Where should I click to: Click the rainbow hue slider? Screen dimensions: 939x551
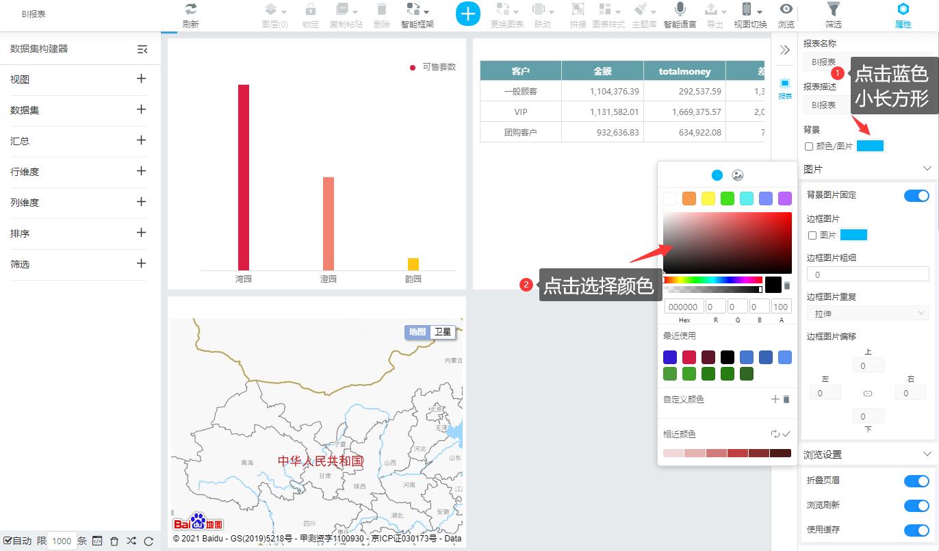(712, 280)
